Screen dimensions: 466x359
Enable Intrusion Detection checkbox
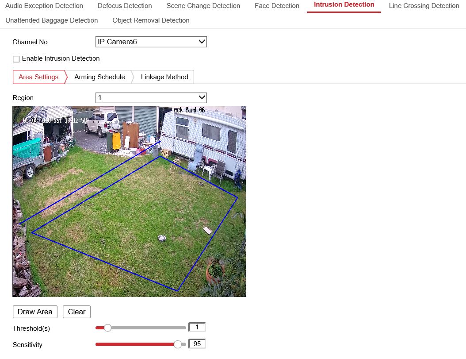coord(16,59)
